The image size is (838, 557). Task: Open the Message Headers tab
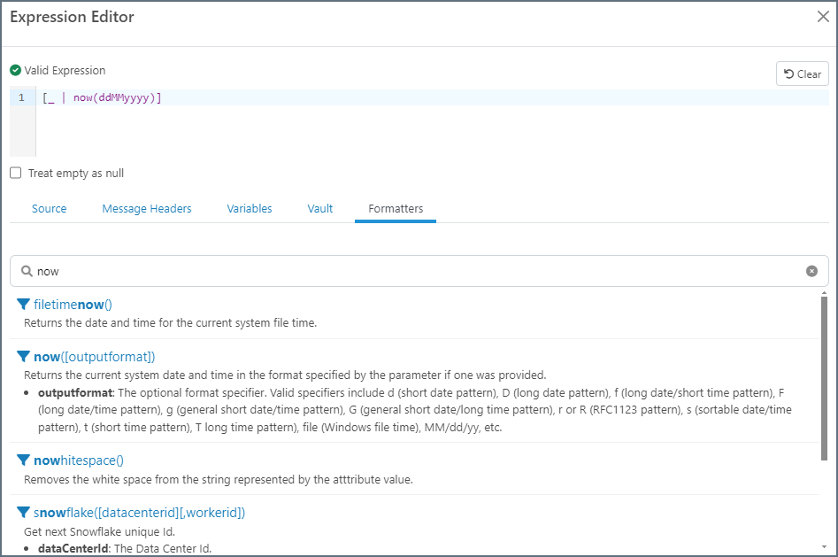pyautogui.click(x=147, y=209)
